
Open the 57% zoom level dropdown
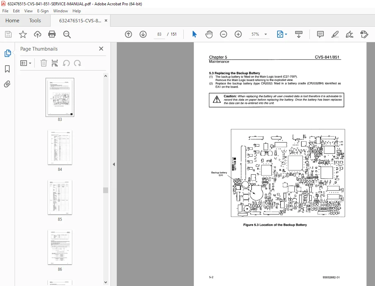(259, 34)
